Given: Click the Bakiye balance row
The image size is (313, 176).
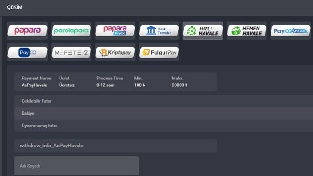Looking at the screenshot, I should click(164, 113).
